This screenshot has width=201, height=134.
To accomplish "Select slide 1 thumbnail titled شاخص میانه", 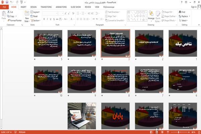I will click(183, 43).
